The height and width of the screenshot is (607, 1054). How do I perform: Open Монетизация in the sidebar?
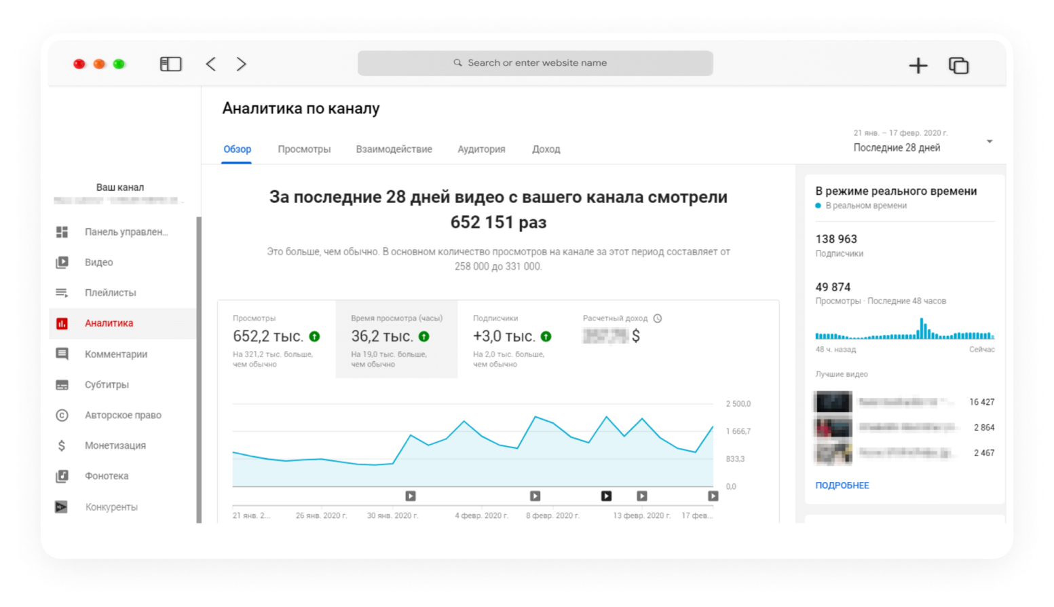122,445
